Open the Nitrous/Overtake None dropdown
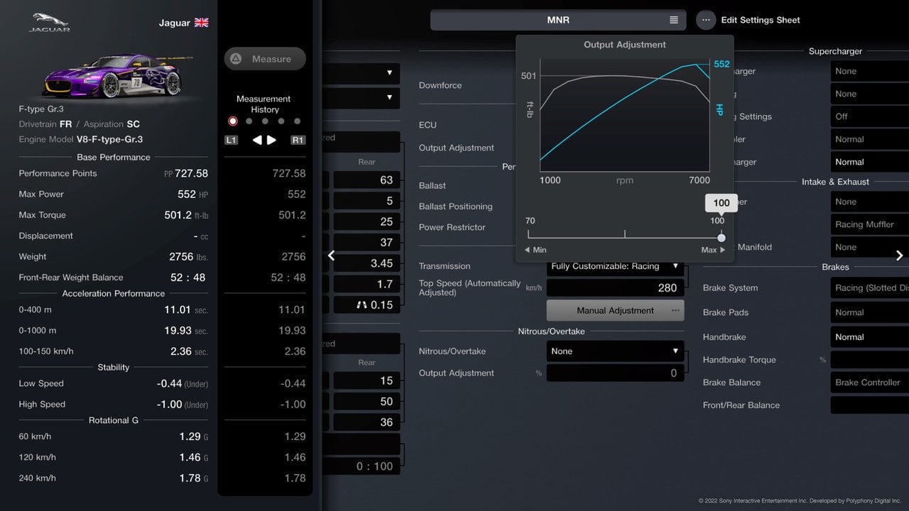The image size is (909, 511). click(615, 351)
